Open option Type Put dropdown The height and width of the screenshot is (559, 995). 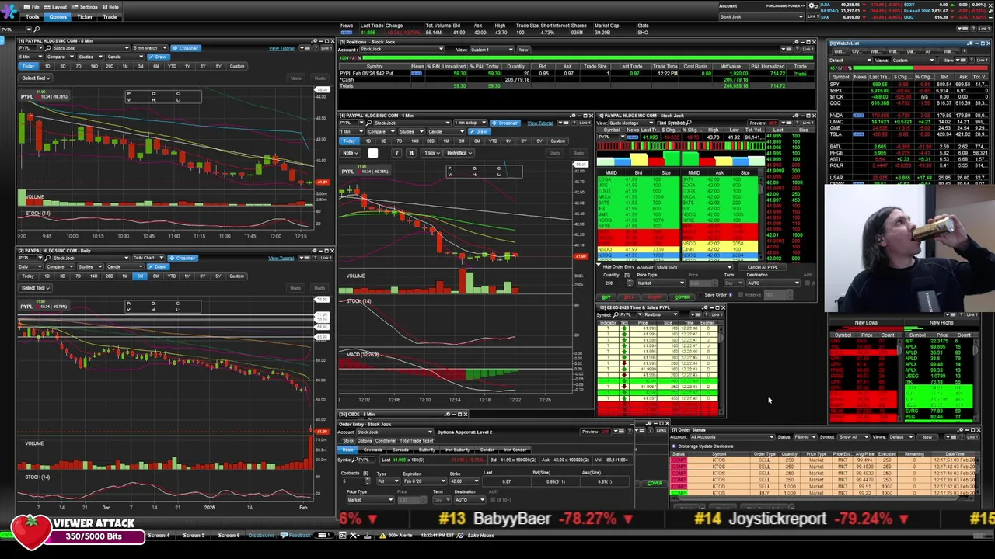[388, 481]
